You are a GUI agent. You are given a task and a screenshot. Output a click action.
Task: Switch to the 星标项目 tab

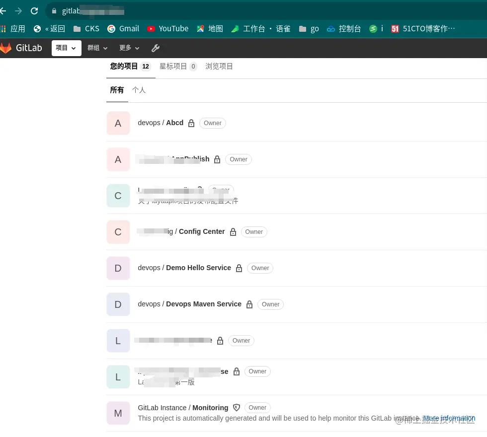coord(178,67)
